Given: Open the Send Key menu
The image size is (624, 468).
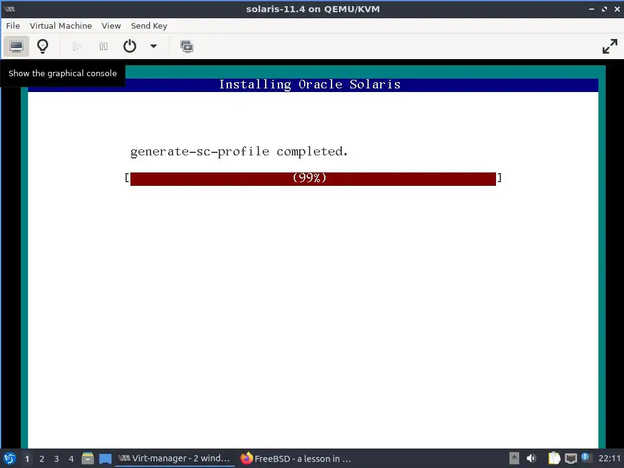Looking at the screenshot, I should tap(149, 26).
